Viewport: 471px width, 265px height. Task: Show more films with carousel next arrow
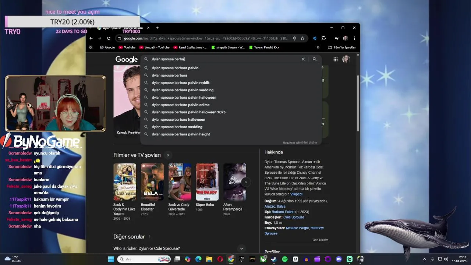(246, 182)
